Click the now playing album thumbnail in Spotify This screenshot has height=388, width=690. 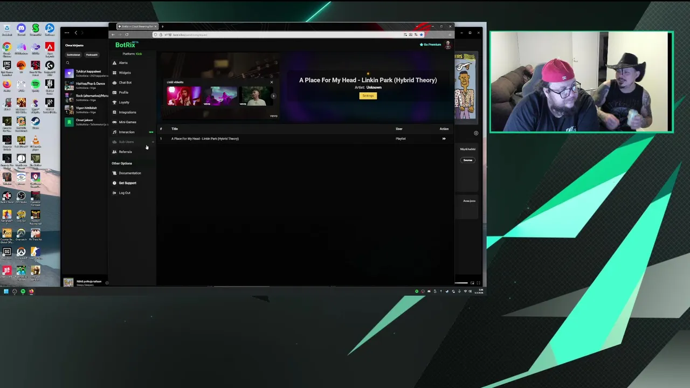click(68, 282)
